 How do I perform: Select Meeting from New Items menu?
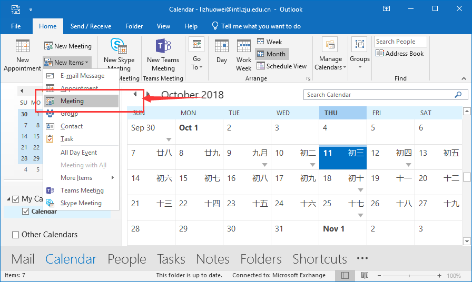click(x=72, y=101)
